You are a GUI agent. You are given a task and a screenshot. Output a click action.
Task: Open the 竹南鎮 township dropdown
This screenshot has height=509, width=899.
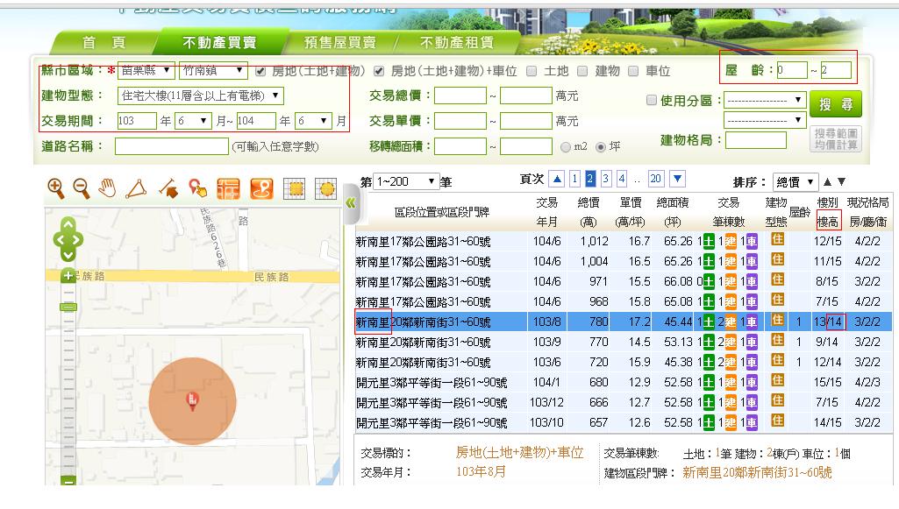[x=213, y=71]
